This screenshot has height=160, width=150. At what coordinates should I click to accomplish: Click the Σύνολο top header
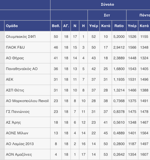107,4
